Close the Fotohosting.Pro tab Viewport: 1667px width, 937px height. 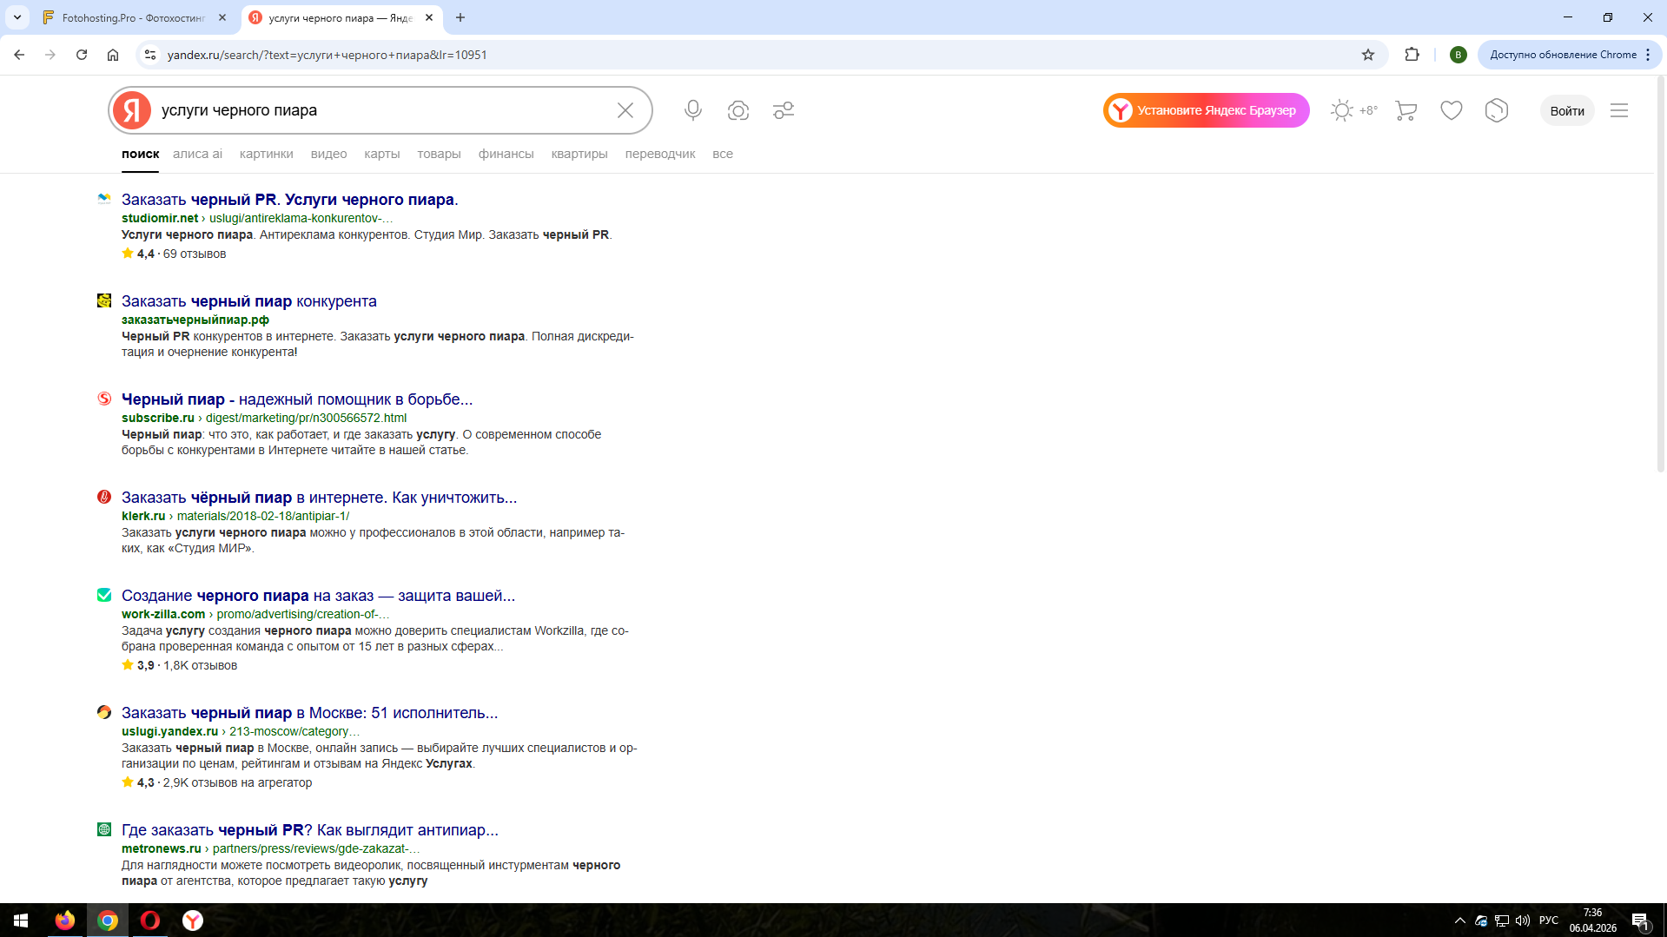tap(222, 17)
